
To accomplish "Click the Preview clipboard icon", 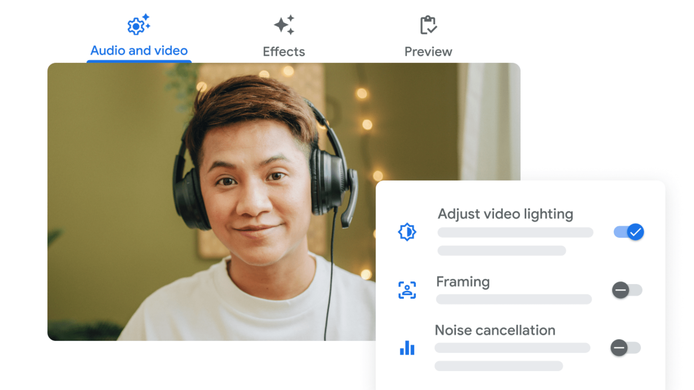I will pos(428,25).
